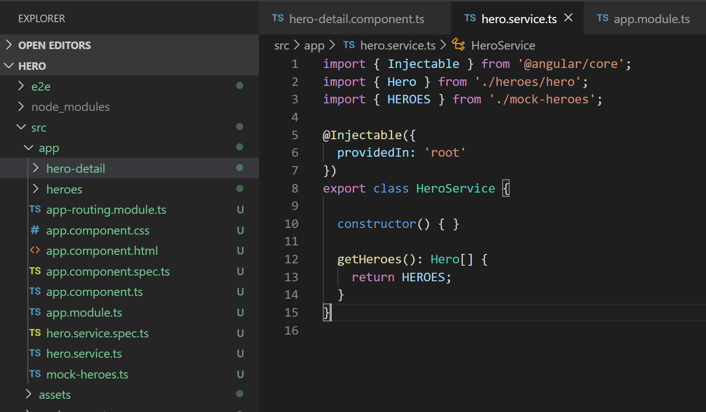706x412 pixels.
Task: Click the class symbol icon in breadcrumb
Action: (x=458, y=44)
